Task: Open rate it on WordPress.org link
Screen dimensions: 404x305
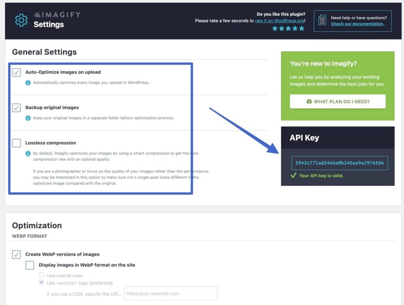Action: pos(280,20)
